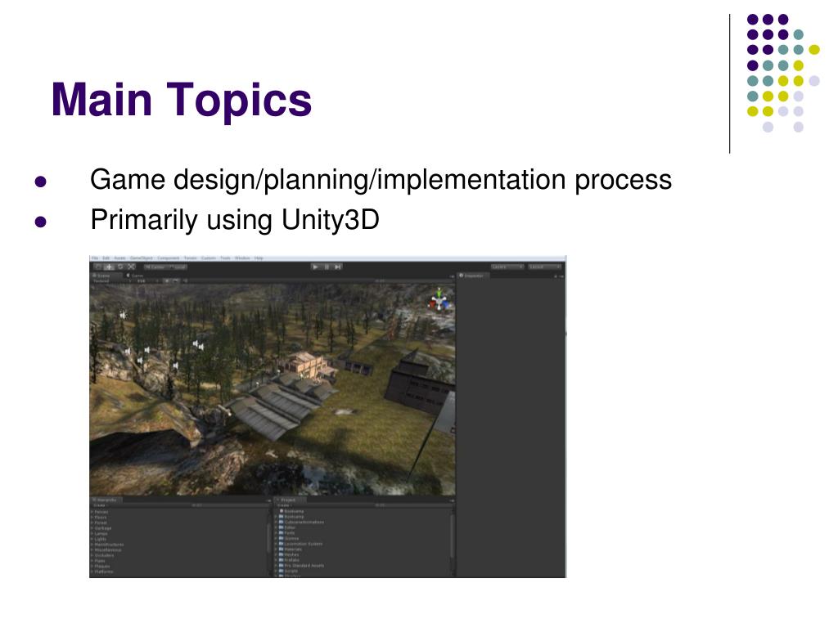Image resolution: width=838 pixels, height=628 pixels.
Task: Open the File menu
Action: pyautogui.click(x=95, y=258)
